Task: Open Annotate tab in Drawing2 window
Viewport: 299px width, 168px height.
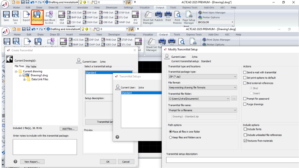Action: (82, 8)
